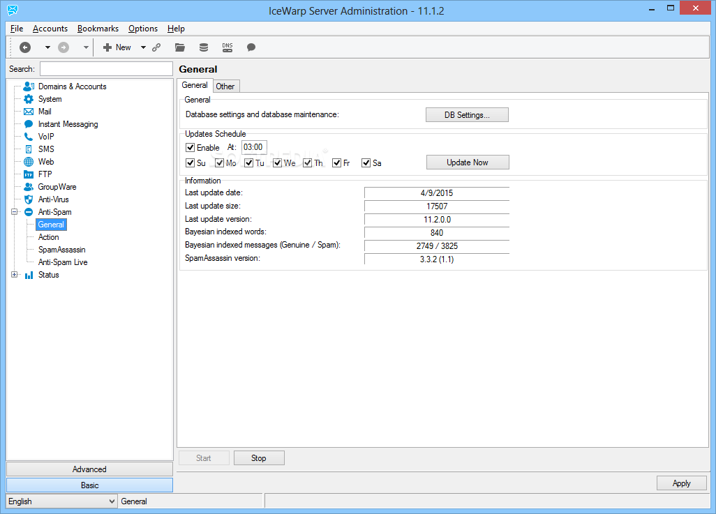Viewport: 716px width, 514px height.
Task: Click the Mail envelope icon
Action: [x=29, y=112]
